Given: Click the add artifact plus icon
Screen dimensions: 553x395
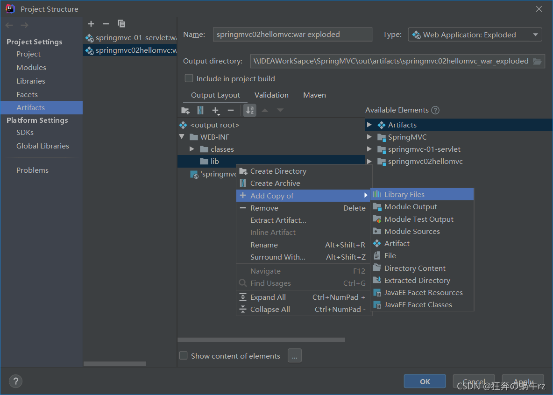Looking at the screenshot, I should pos(91,24).
